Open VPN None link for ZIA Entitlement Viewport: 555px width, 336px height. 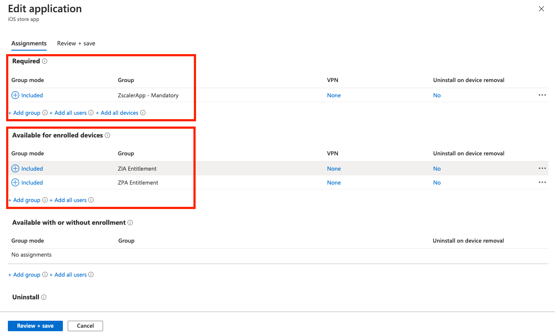pyautogui.click(x=334, y=168)
